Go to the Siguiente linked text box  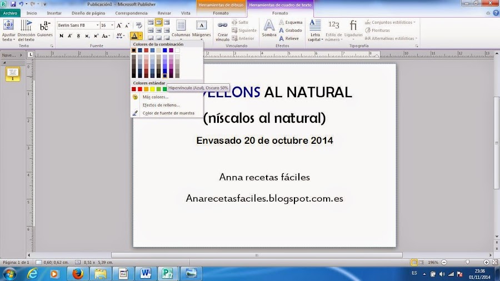[244, 31]
